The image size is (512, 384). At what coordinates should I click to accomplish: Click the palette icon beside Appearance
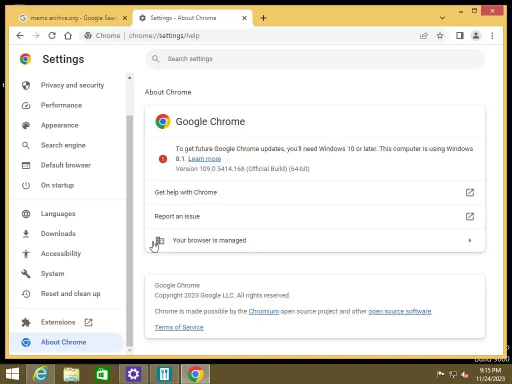pyautogui.click(x=26, y=125)
